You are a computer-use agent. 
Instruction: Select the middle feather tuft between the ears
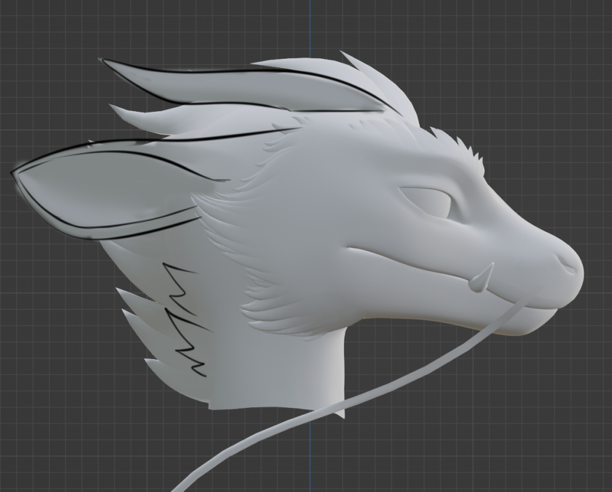pos(185,121)
